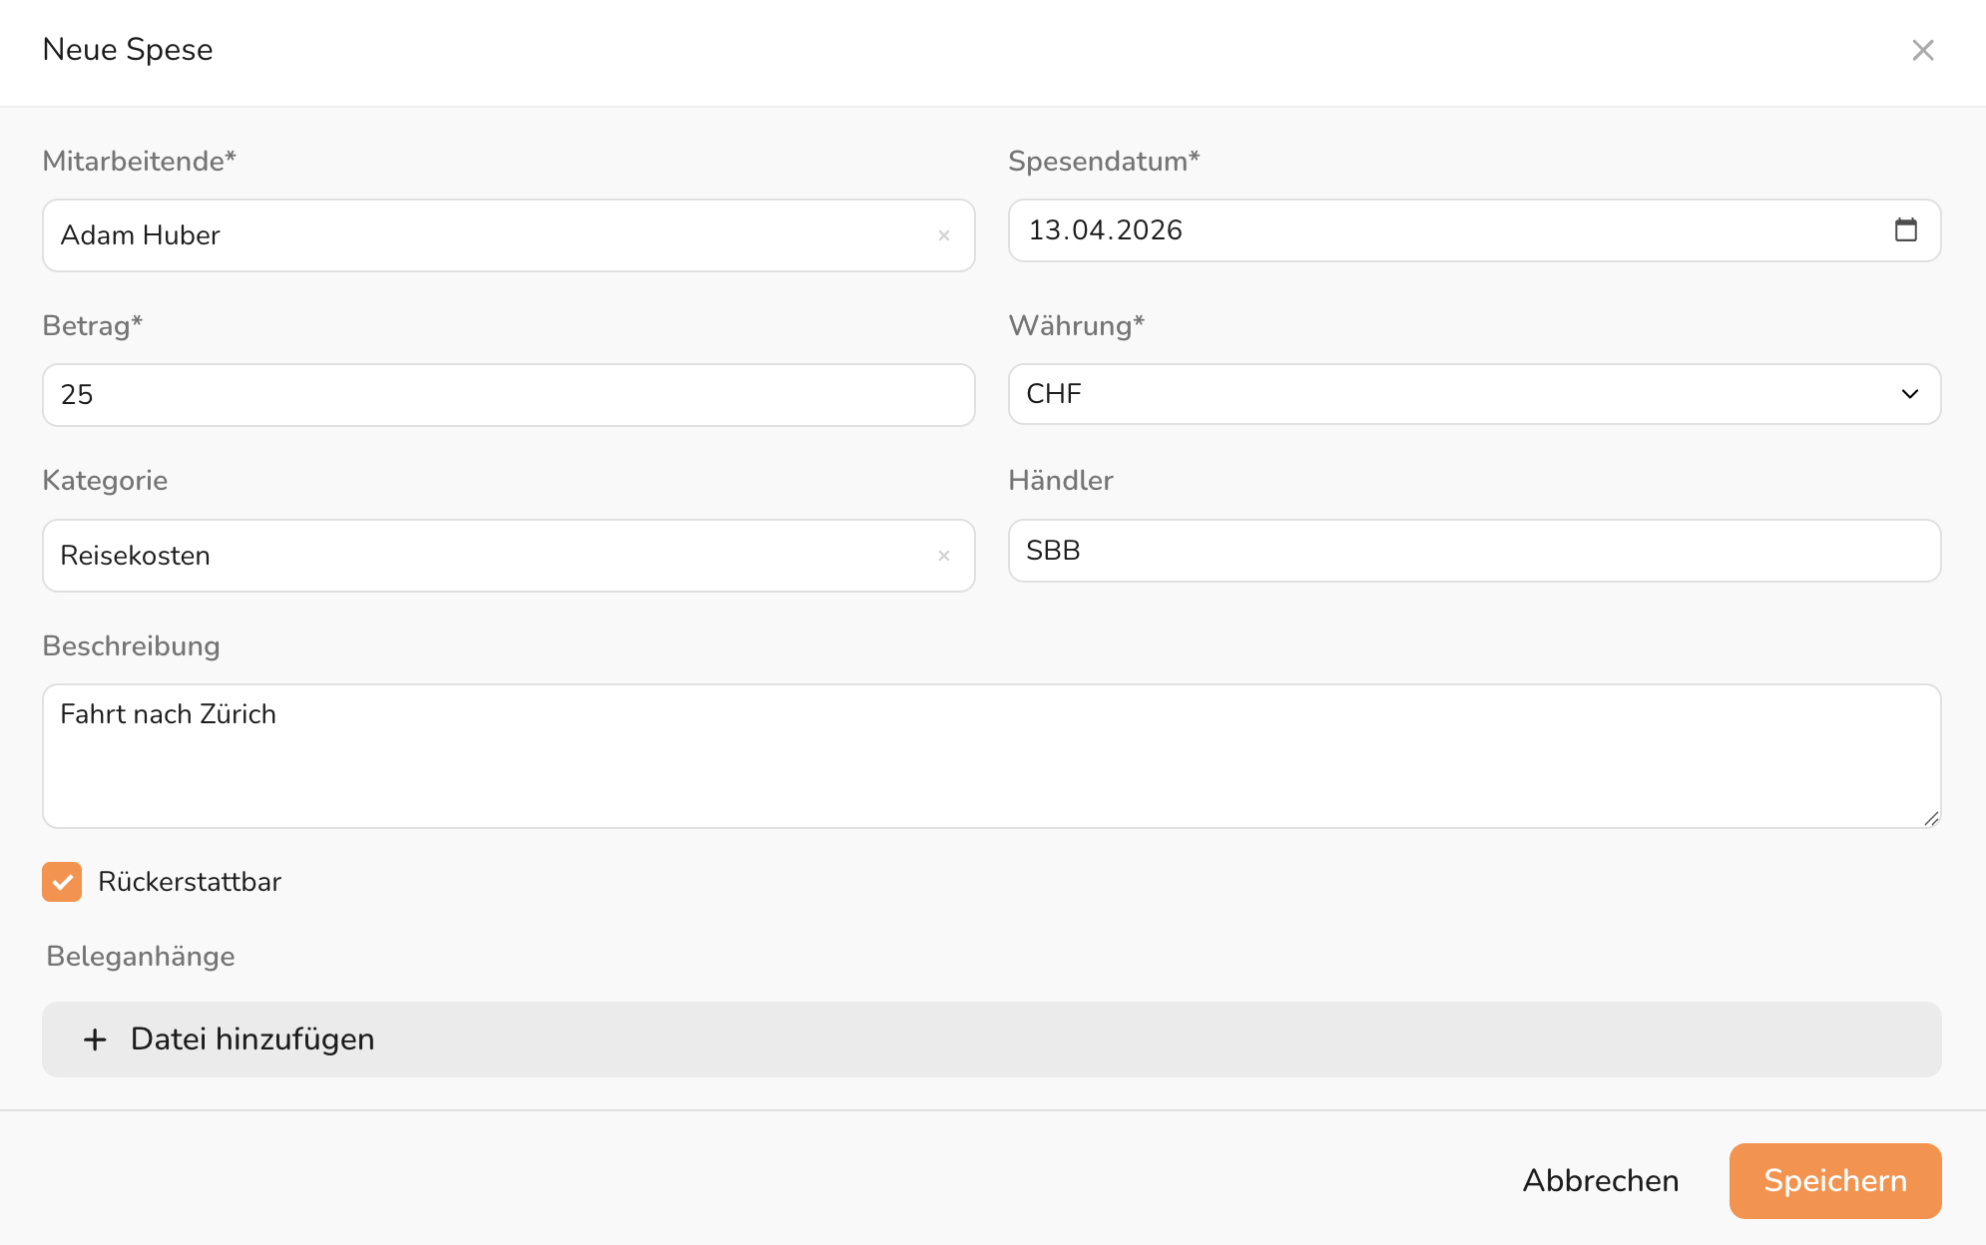Image resolution: width=1986 pixels, height=1245 pixels.
Task: Clear the Reisekosten category selection
Action: point(943,556)
